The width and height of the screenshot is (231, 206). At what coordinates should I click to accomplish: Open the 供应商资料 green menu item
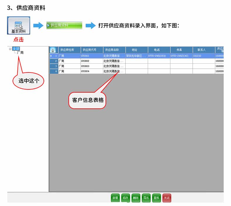click(64, 25)
